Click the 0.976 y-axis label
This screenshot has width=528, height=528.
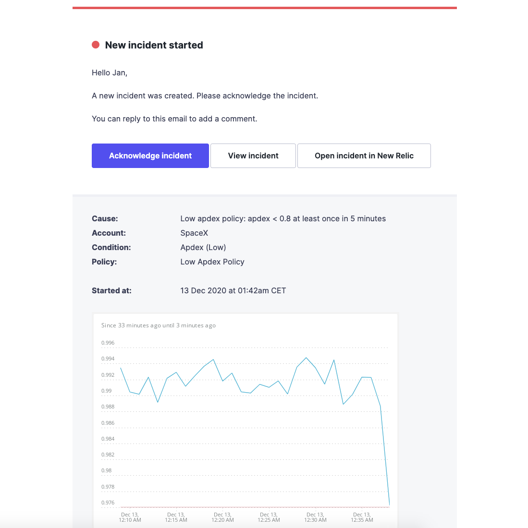tap(108, 503)
